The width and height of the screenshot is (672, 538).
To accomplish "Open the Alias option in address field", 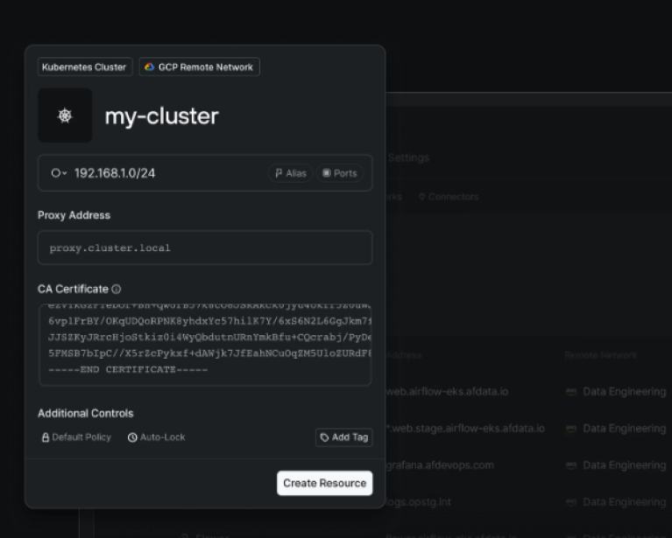I will coord(290,173).
